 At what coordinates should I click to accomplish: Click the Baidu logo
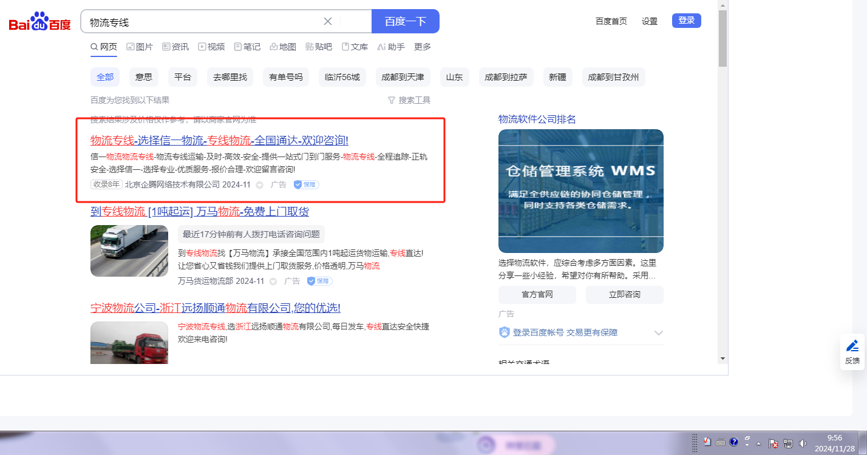[x=39, y=22]
